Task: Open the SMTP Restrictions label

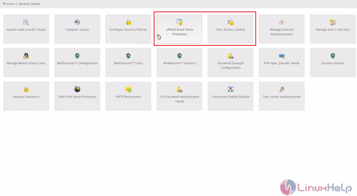Action: 128,97
